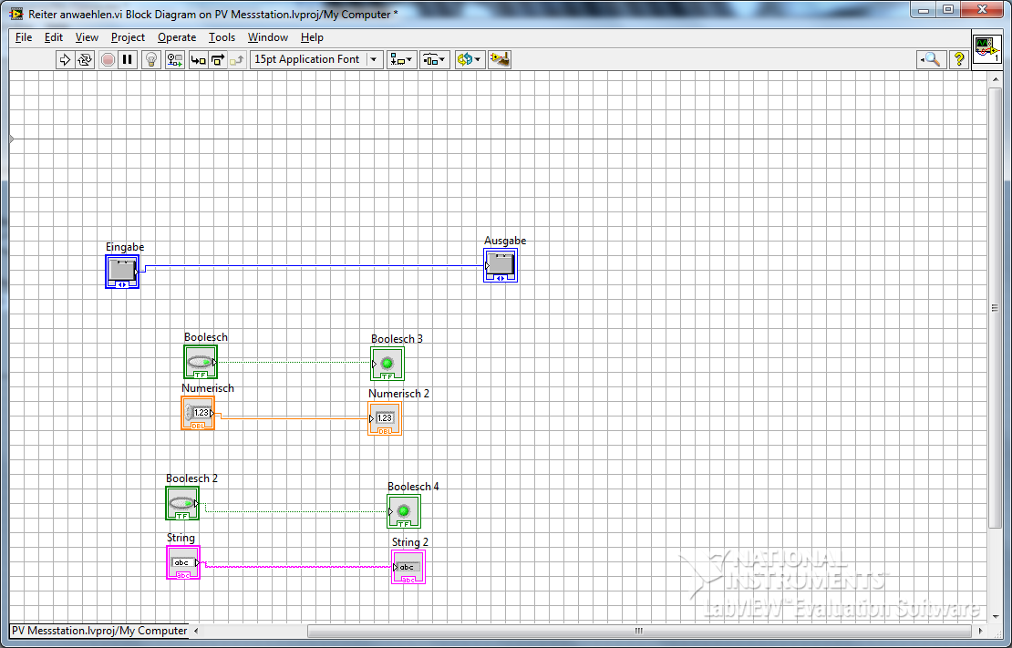Image resolution: width=1012 pixels, height=648 pixels.
Task: Click the Pause button
Action: coord(127,60)
